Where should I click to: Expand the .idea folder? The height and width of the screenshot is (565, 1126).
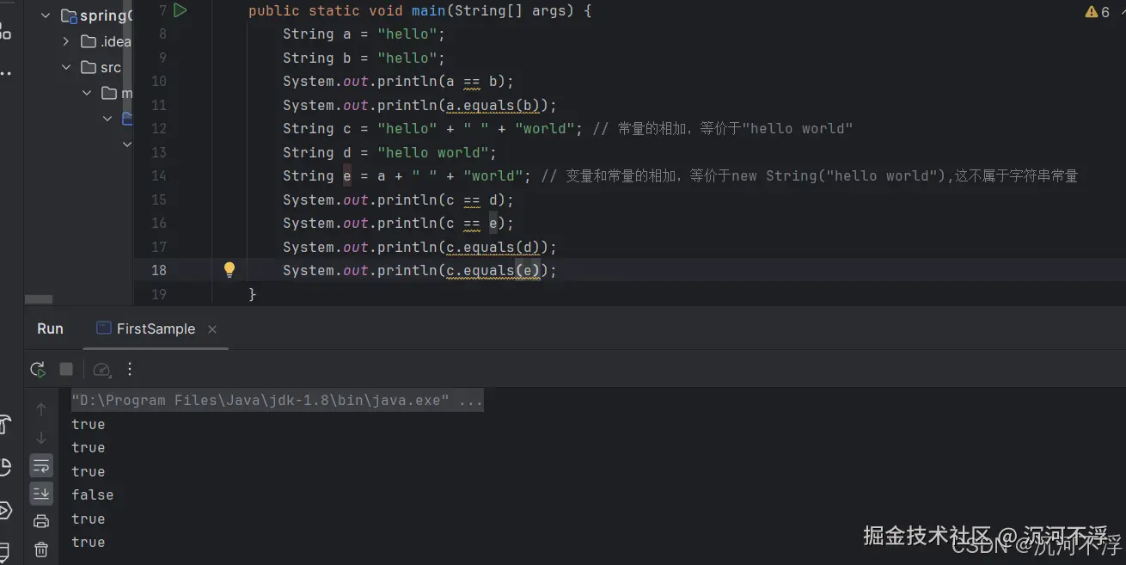(x=66, y=41)
